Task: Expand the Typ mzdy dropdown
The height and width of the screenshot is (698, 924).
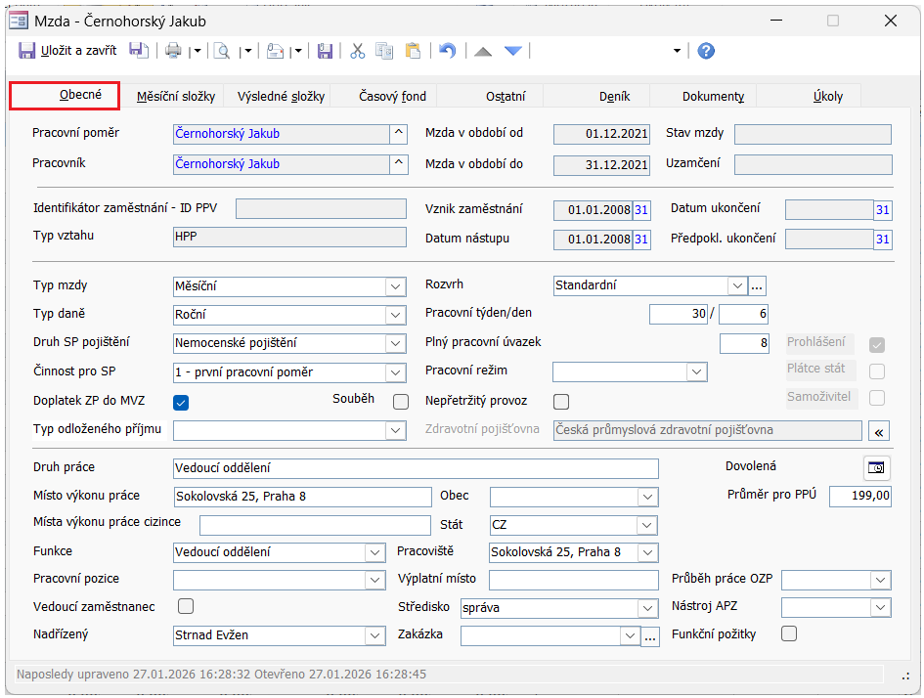Action: (395, 286)
